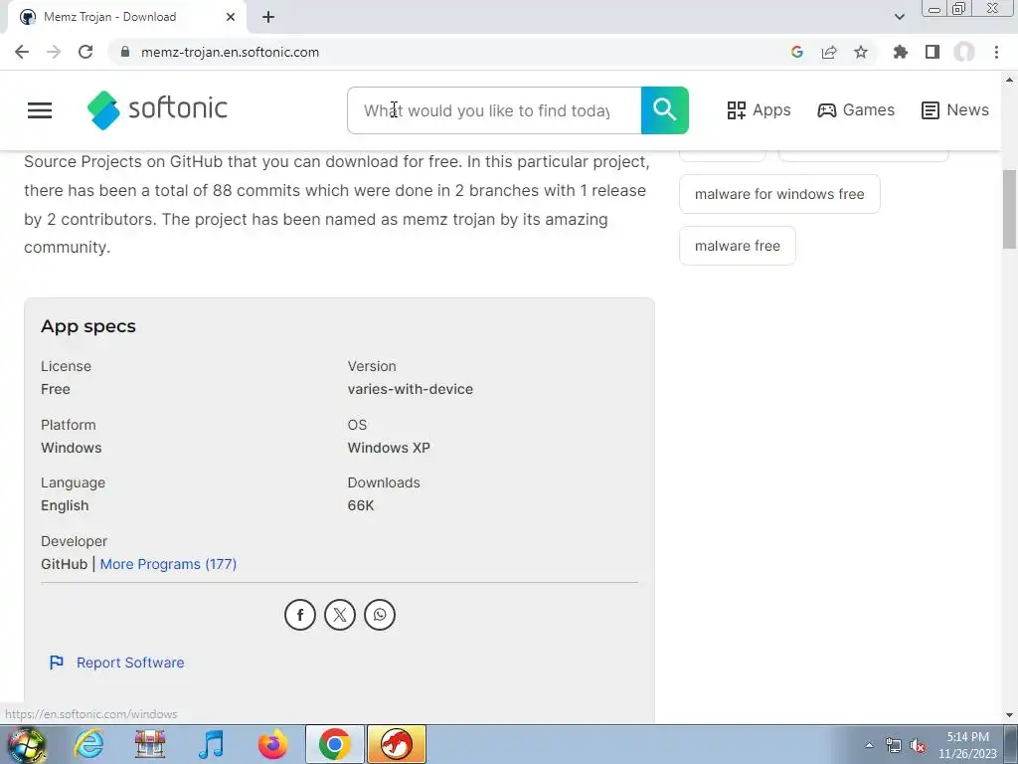Click the '66K' downloads value

click(361, 505)
